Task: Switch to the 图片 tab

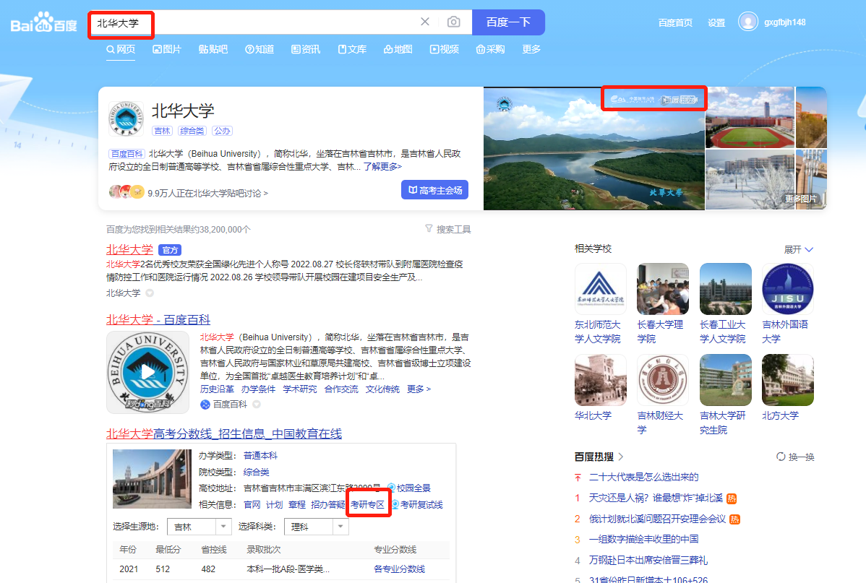Action: pos(167,49)
